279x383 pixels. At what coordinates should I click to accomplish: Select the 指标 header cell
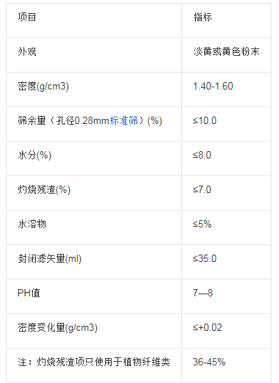(x=203, y=18)
